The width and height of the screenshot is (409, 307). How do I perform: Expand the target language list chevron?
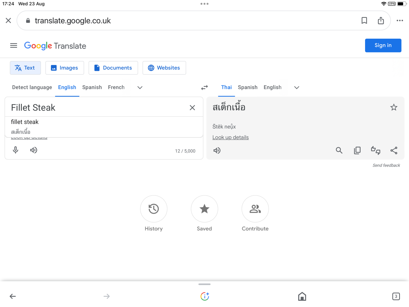[x=297, y=87]
